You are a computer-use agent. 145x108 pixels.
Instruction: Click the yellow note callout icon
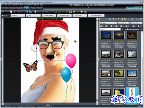pyautogui.click(x=74, y=12)
